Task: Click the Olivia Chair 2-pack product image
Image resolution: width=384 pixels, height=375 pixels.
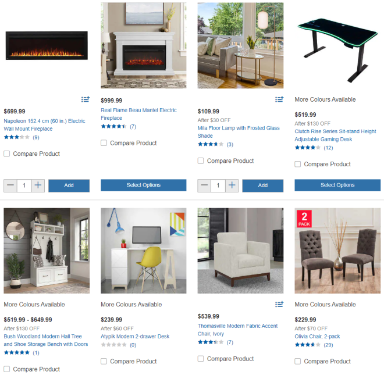Action: click(x=337, y=251)
